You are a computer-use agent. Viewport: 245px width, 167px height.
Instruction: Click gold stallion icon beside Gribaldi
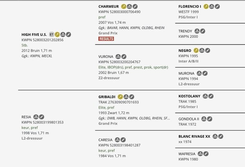click(120, 97)
